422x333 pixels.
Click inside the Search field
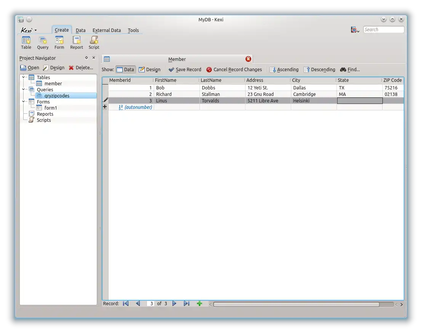point(384,29)
